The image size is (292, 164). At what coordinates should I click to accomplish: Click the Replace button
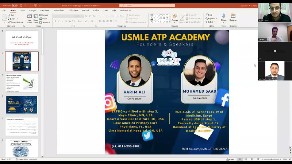click(x=210, y=19)
